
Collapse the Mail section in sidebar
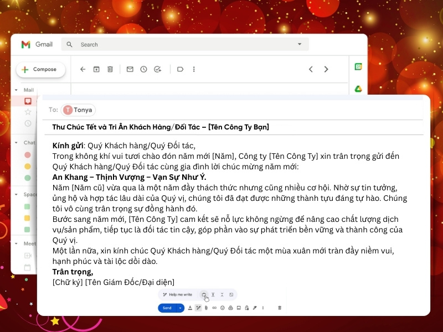click(17, 90)
